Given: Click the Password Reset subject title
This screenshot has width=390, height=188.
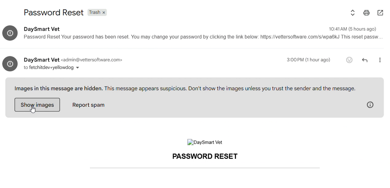Looking at the screenshot, I should 54,13.
